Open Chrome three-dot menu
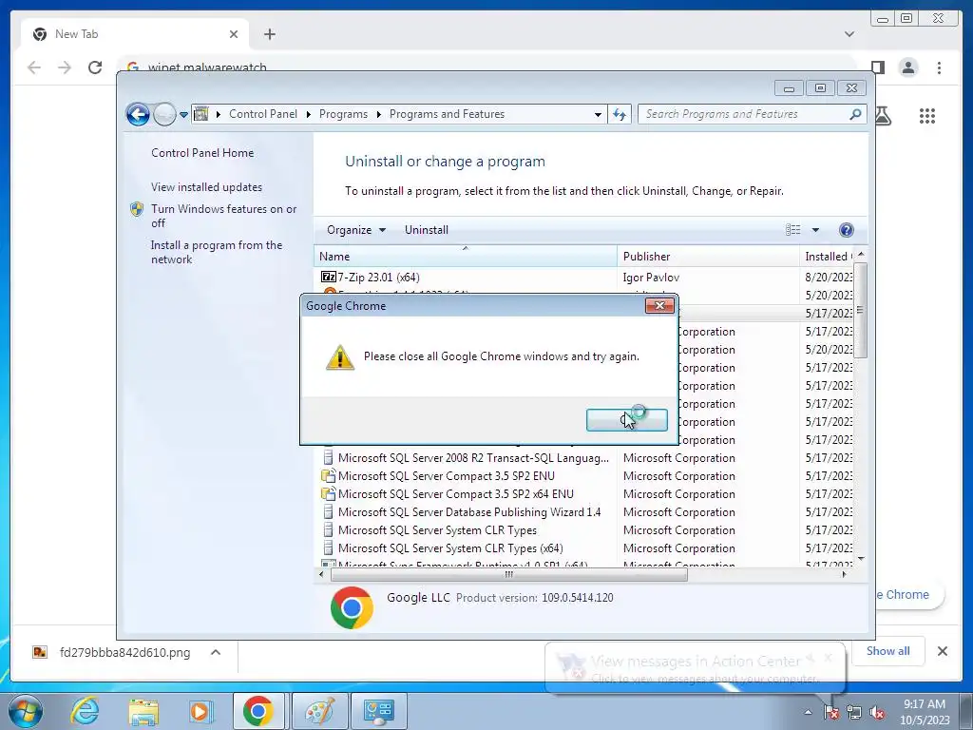 tap(939, 67)
